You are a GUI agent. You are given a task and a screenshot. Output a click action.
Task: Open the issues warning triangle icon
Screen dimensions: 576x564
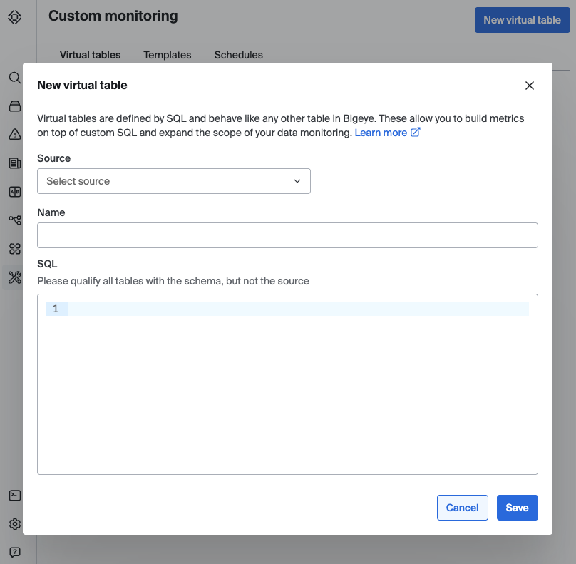pos(15,135)
